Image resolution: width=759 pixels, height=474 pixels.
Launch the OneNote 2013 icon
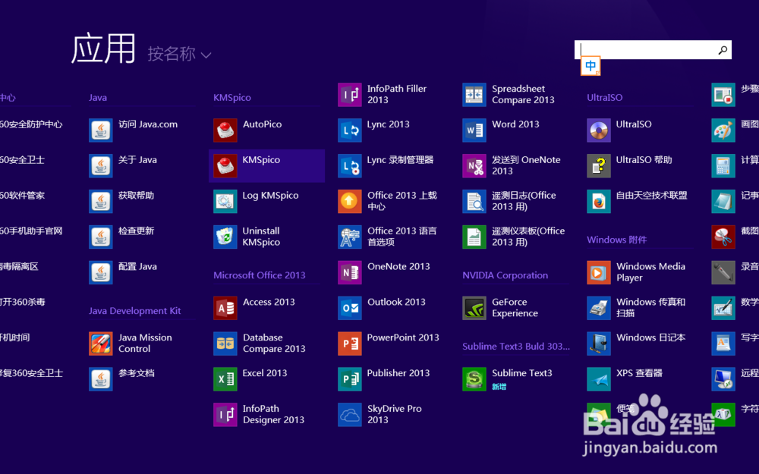pyautogui.click(x=349, y=272)
